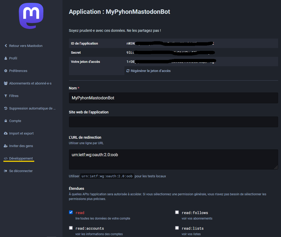Click the Import et export cloud icon
Screen dimensions: 281x237
pyautogui.click(x=5, y=133)
